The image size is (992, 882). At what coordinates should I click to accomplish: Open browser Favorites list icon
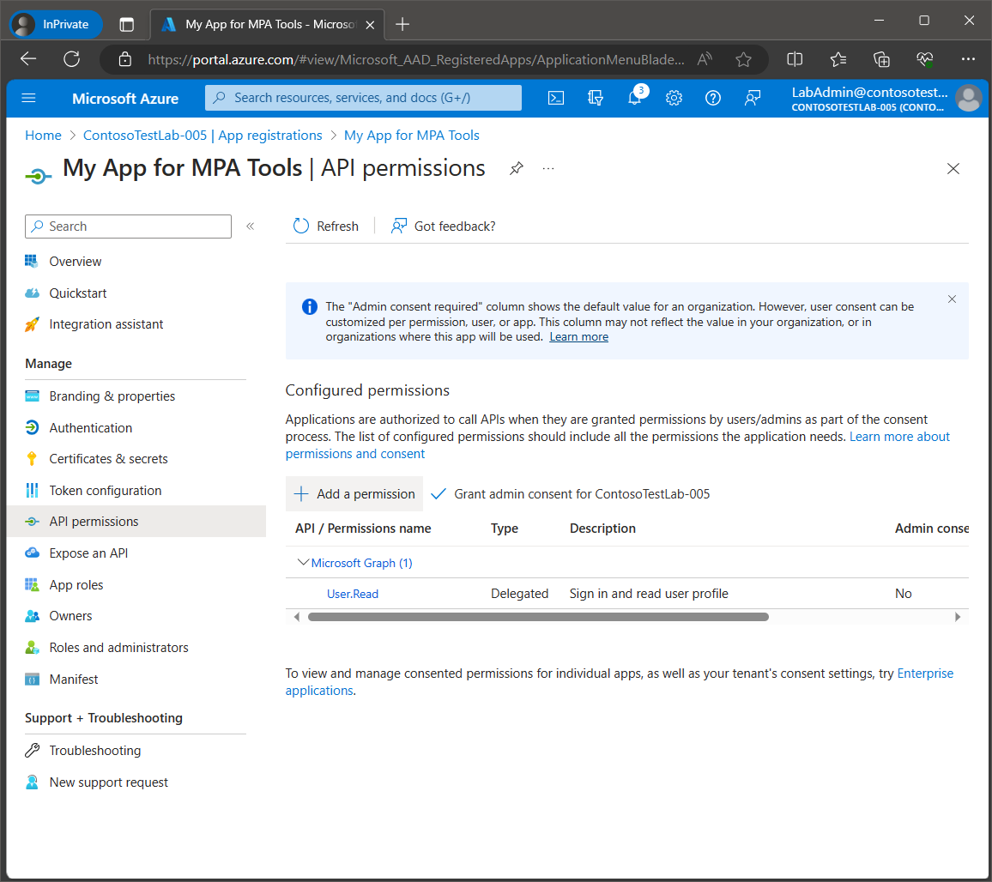pyautogui.click(x=838, y=59)
